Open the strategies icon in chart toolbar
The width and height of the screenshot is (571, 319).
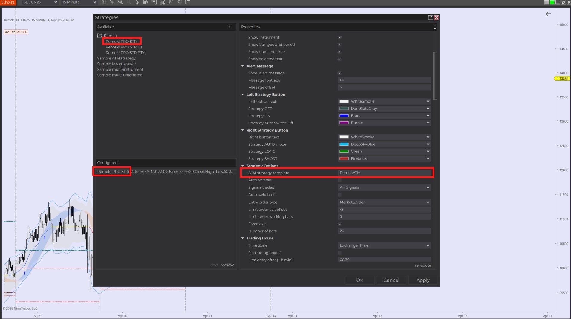[x=171, y=2]
